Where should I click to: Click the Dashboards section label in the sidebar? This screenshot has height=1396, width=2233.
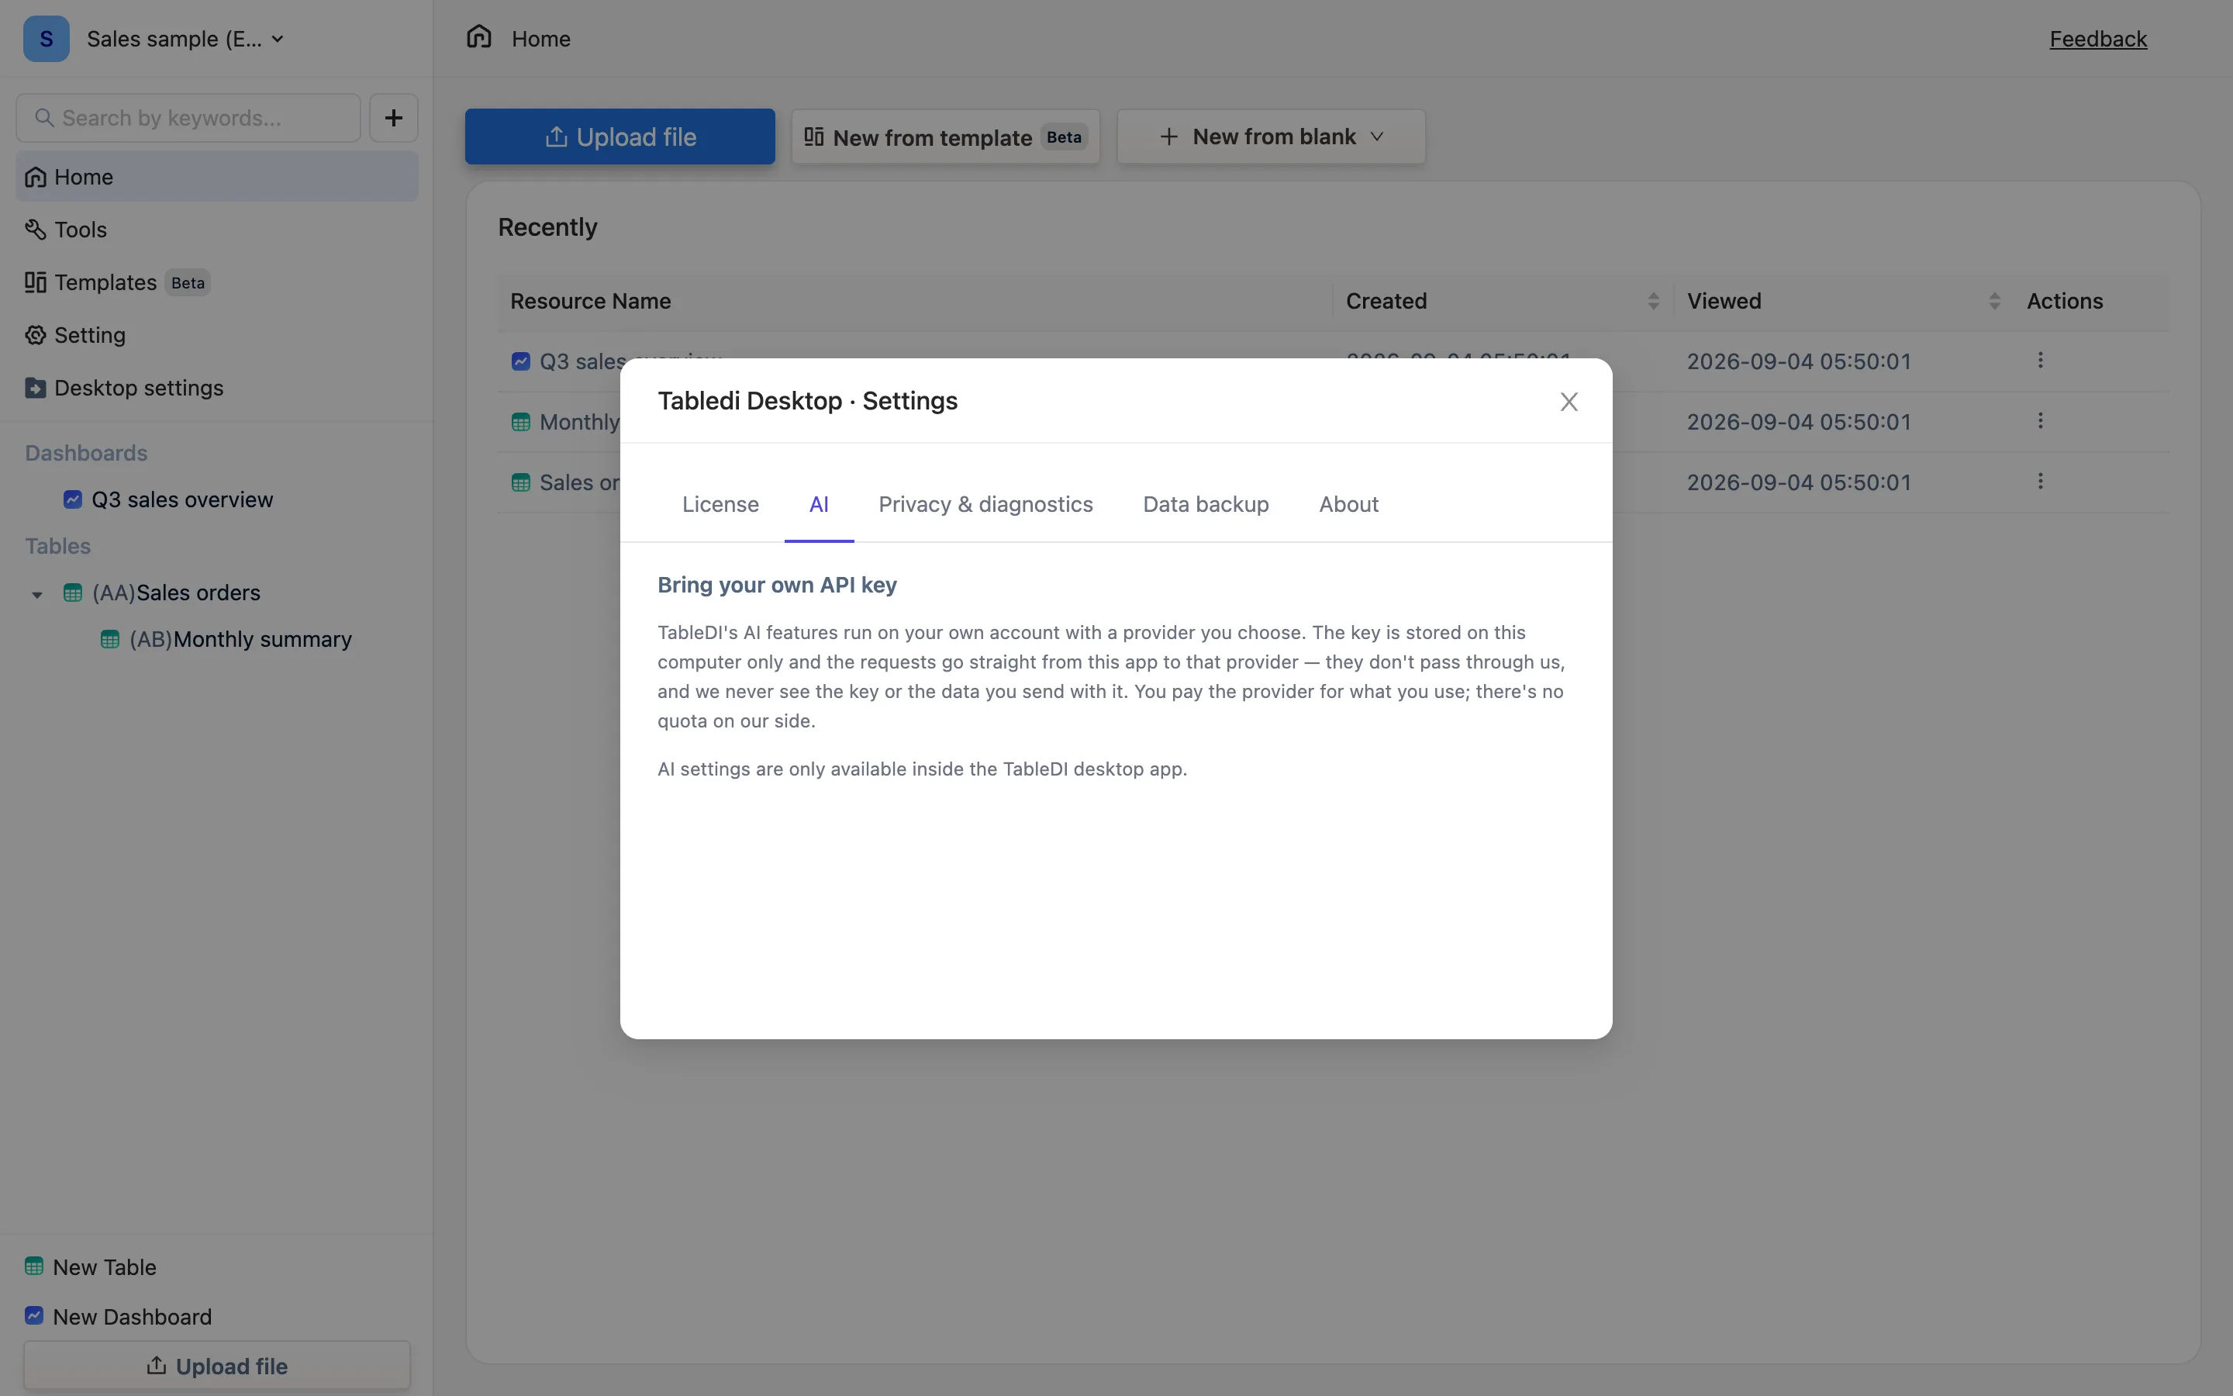click(86, 454)
